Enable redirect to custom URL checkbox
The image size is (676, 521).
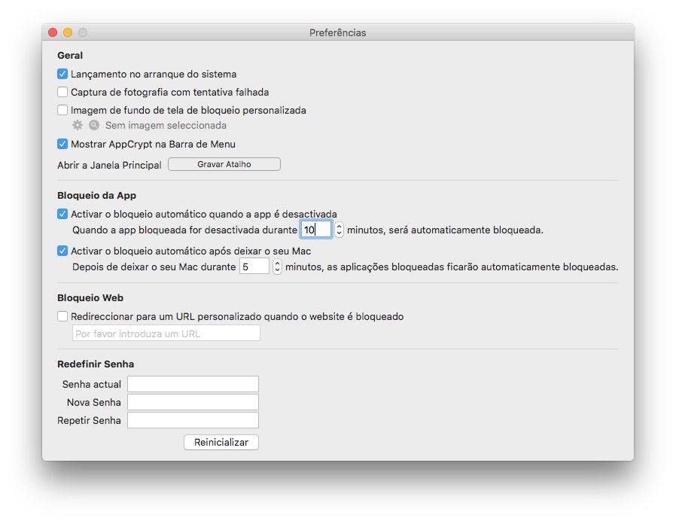click(62, 317)
